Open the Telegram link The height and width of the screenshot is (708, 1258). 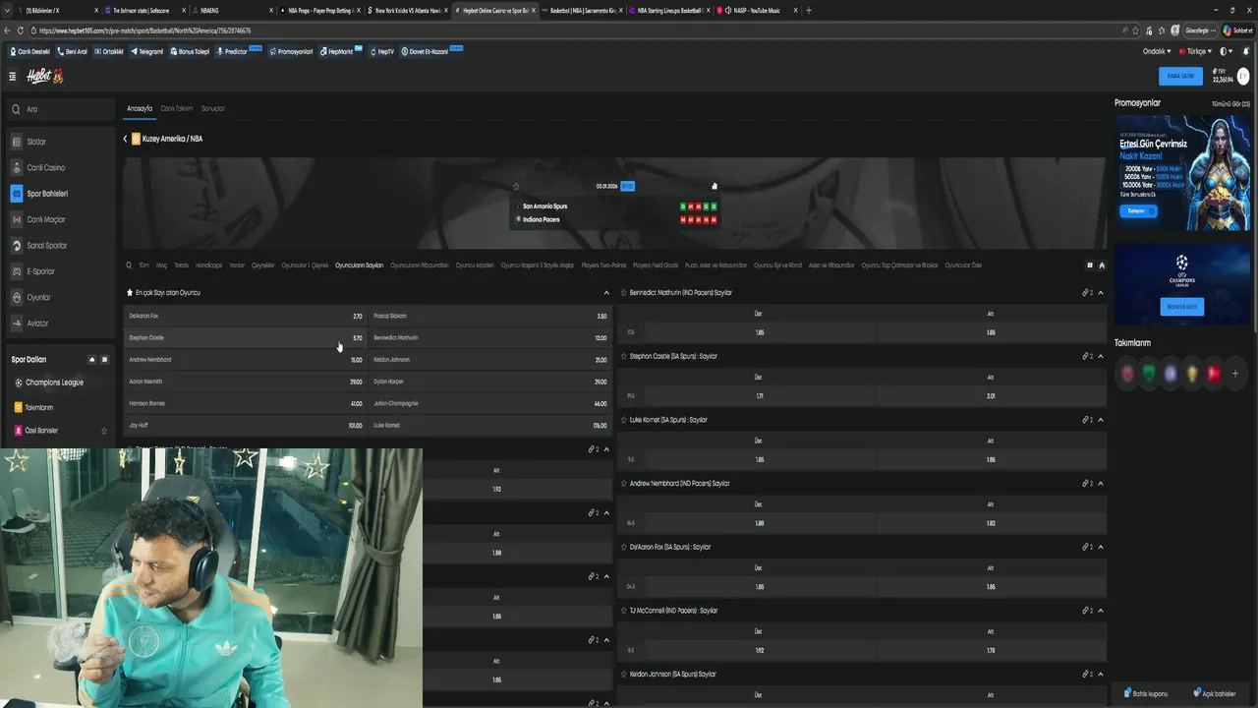click(x=146, y=51)
